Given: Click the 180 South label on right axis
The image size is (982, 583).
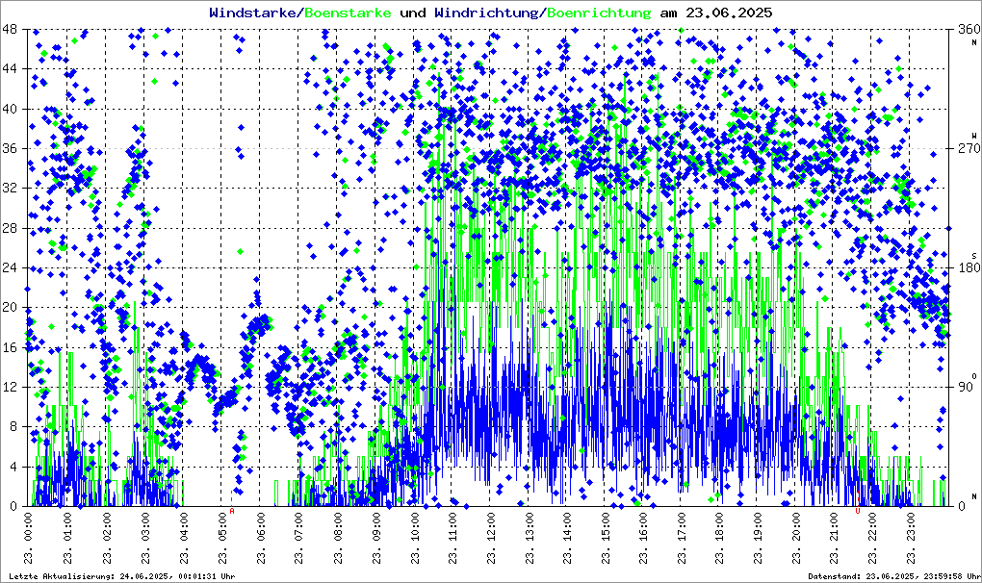Looking at the screenshot, I should [968, 268].
